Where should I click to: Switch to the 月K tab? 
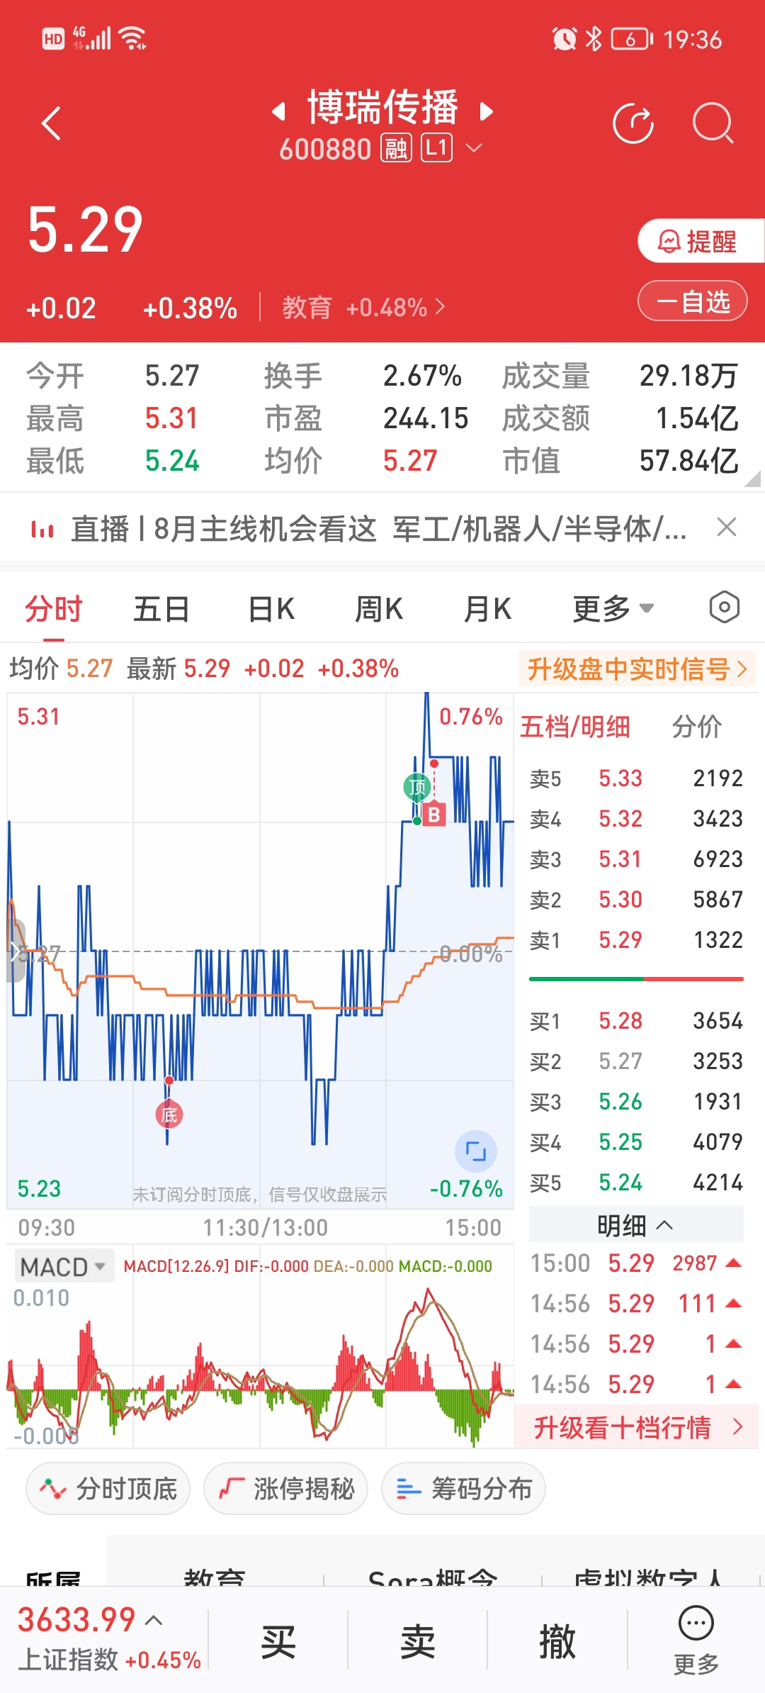[x=487, y=609]
